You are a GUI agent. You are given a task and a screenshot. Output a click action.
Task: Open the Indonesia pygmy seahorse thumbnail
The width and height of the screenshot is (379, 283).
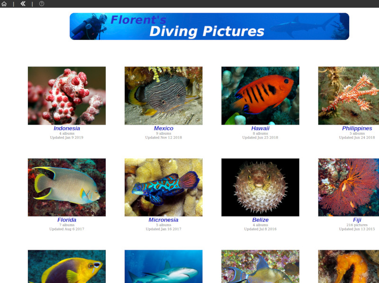(x=67, y=95)
